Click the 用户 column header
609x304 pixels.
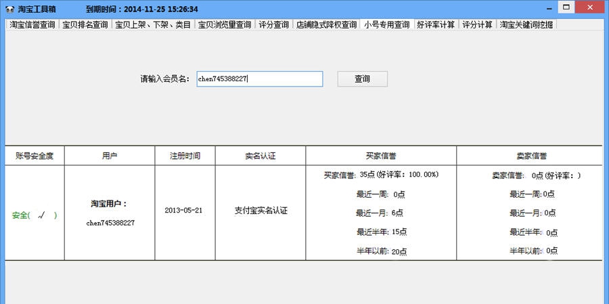click(110, 156)
